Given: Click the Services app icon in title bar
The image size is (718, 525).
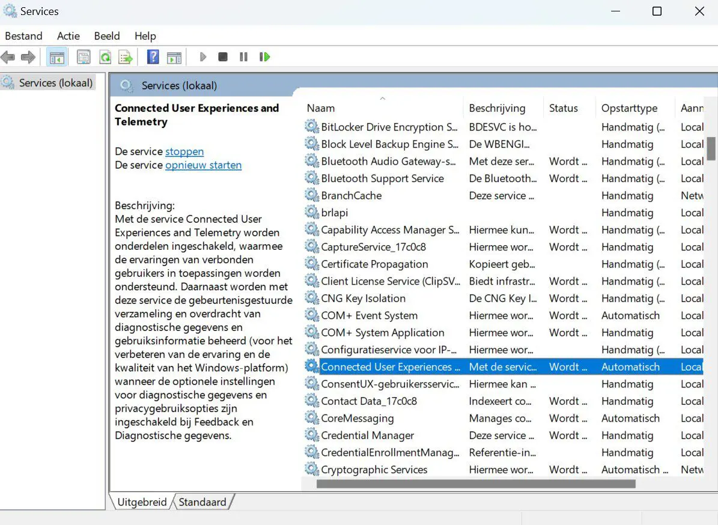Looking at the screenshot, I should pos(10,11).
